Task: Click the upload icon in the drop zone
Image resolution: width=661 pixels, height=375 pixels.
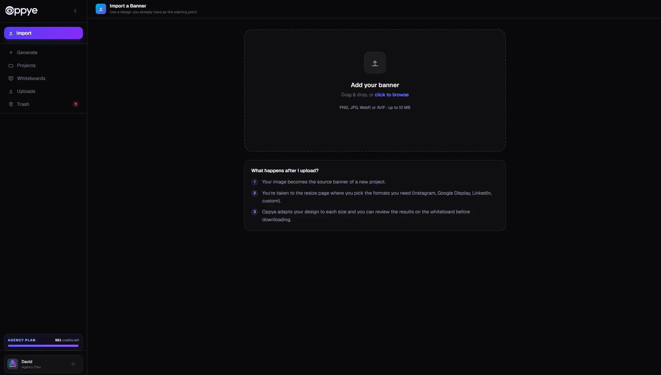Action: [x=375, y=63]
